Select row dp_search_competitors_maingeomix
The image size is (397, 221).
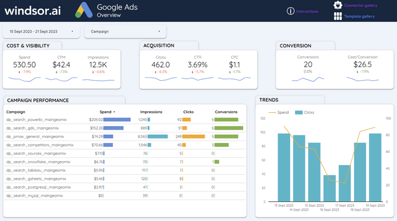click(x=125, y=145)
